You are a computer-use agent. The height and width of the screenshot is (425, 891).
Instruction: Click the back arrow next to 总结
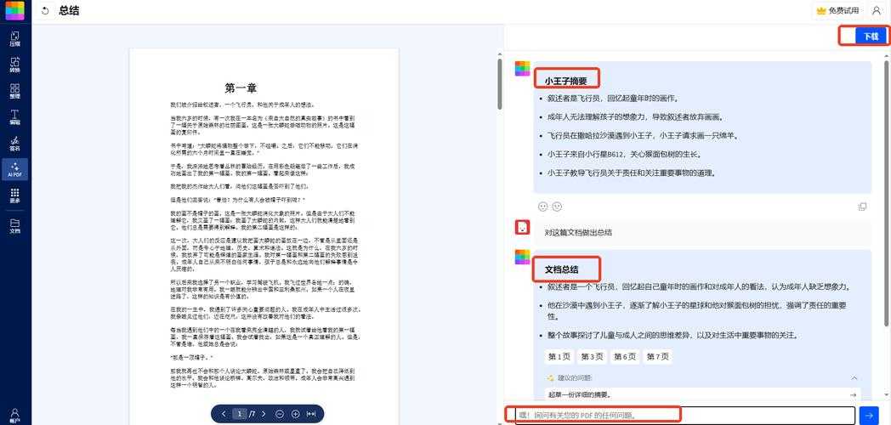[45, 11]
